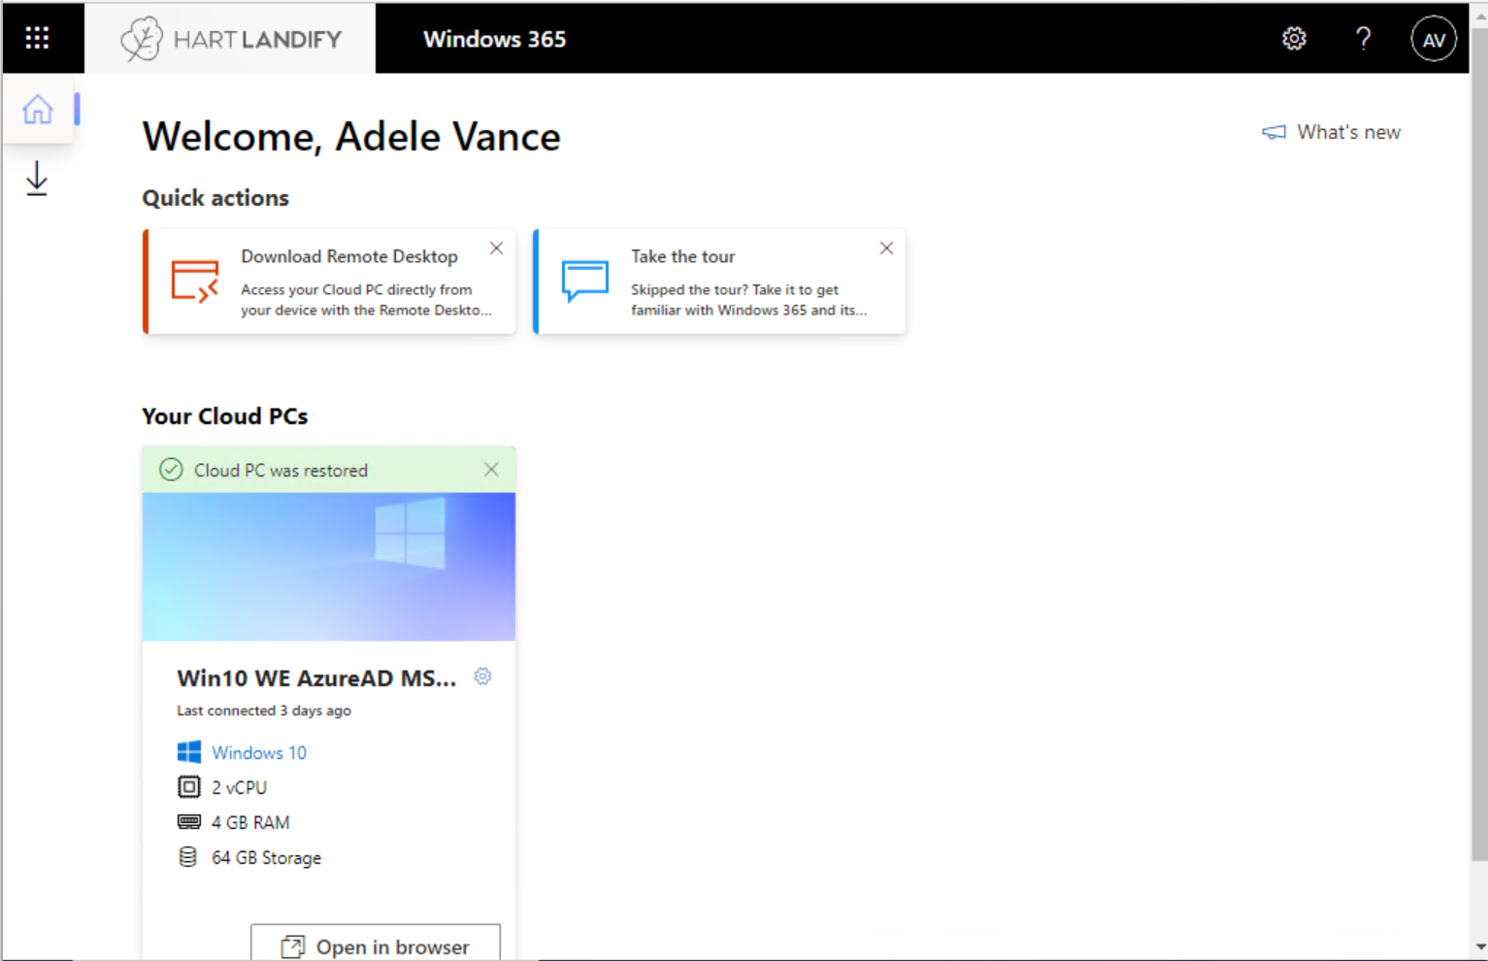
Task: Click the Windows 10 link
Action: pyautogui.click(x=259, y=752)
